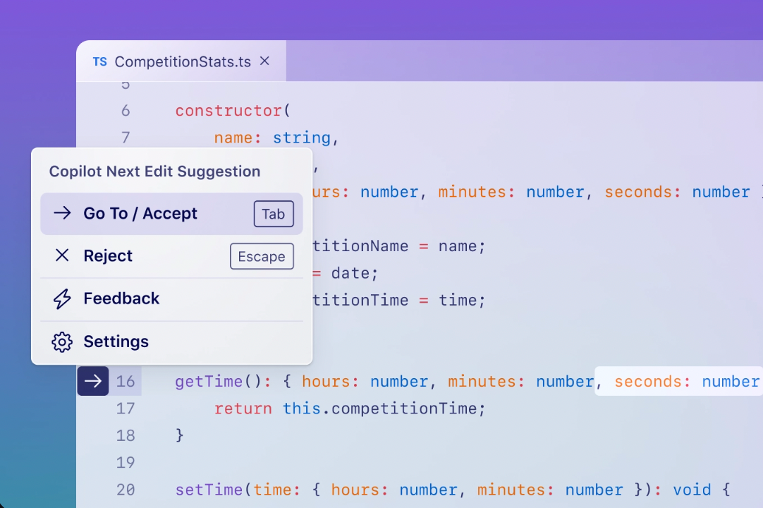This screenshot has width=763, height=508.
Task: Click the TS language icon on the tab
Action: (99, 61)
